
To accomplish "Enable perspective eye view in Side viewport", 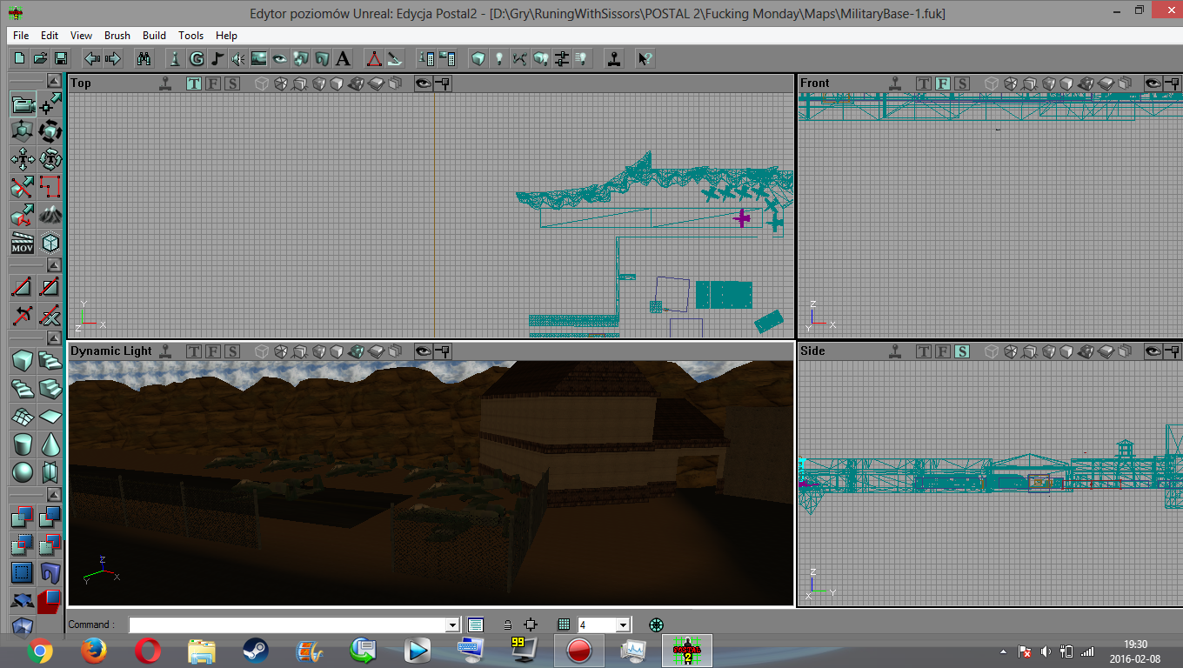I will [1153, 351].
